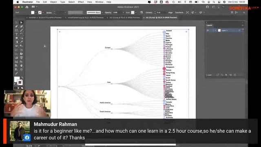Open the Window menu
Image resolution: width=261 pixels, height=147 pixels.
click(x=99, y=2)
